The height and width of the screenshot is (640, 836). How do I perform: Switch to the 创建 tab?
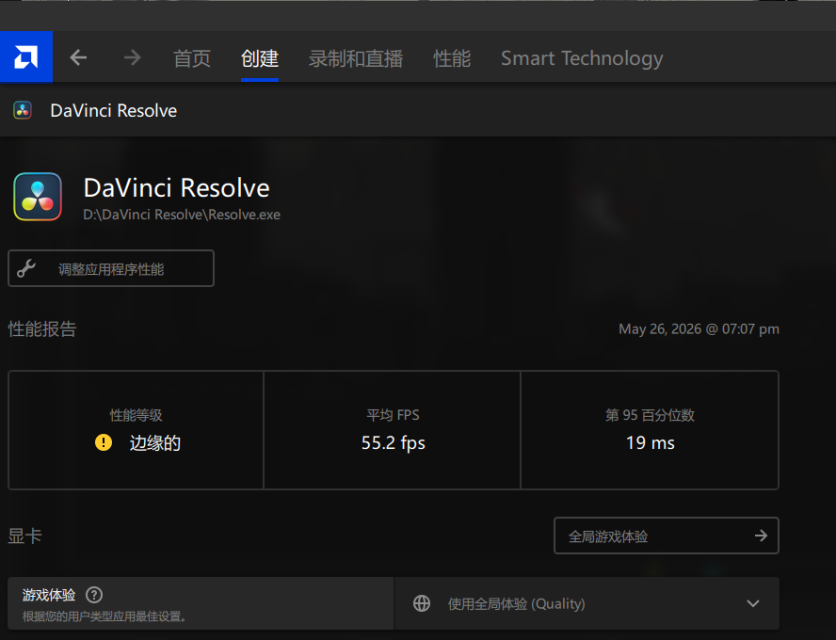tap(260, 58)
